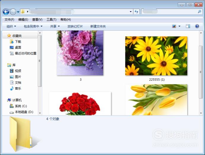
Task: Click the 音乐 note icon
Action: pos(12,88)
